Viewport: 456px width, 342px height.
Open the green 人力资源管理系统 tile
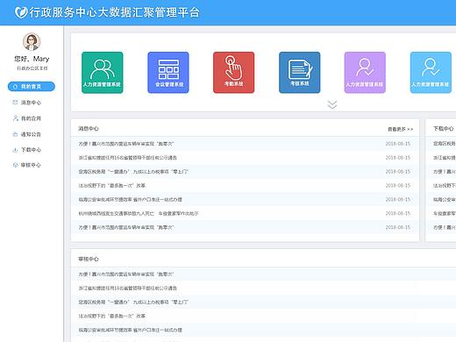[103, 73]
